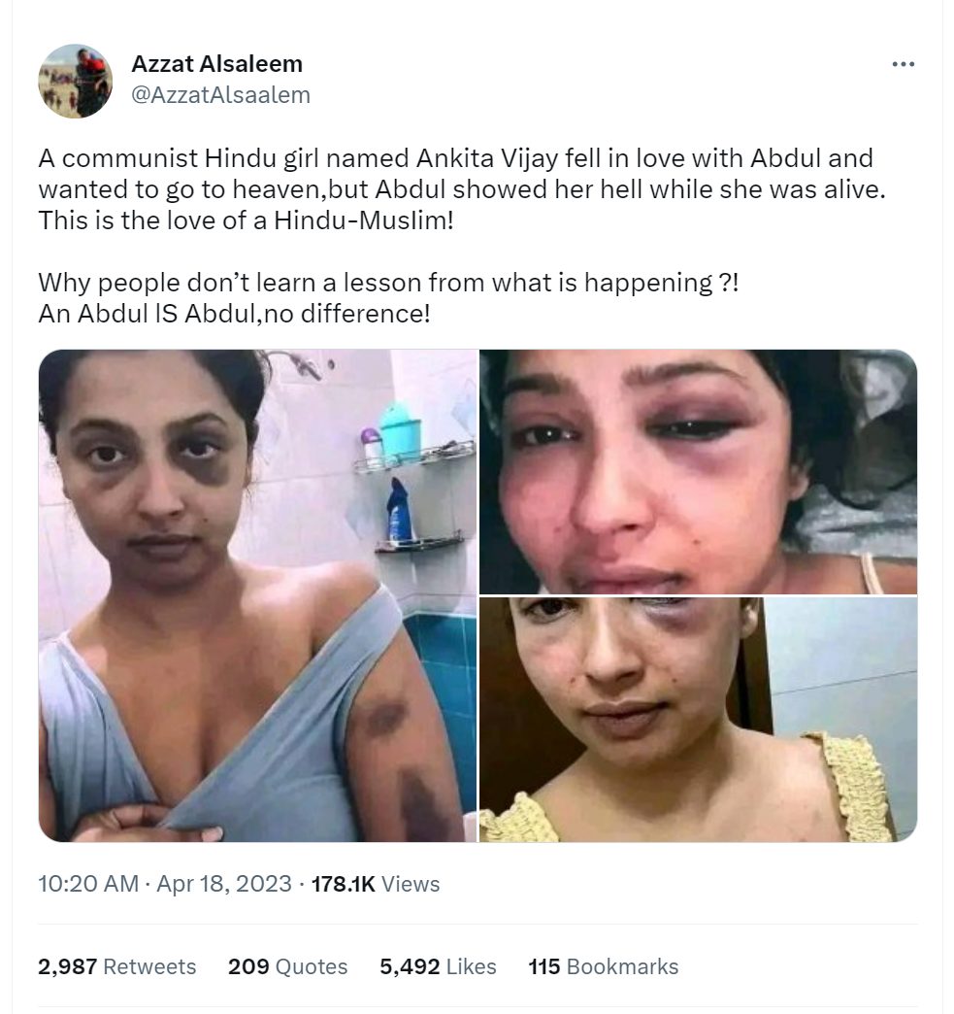This screenshot has height=1014, width=954.
Task: Click the 115 Bookmarks count
Action: 604,966
